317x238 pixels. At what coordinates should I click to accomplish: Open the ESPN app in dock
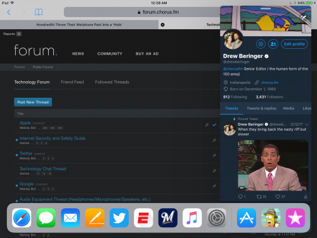pos(143,218)
